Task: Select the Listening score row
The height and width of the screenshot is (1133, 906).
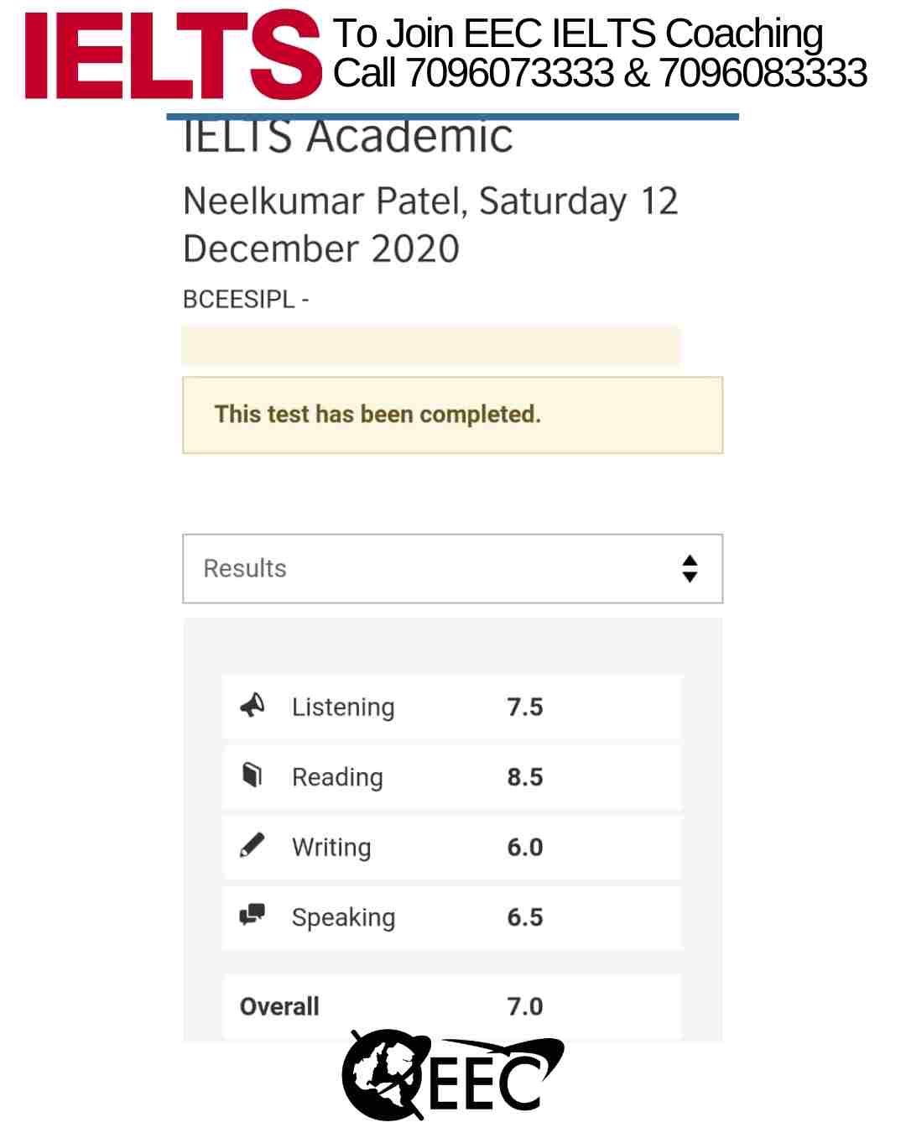Action: [452, 707]
